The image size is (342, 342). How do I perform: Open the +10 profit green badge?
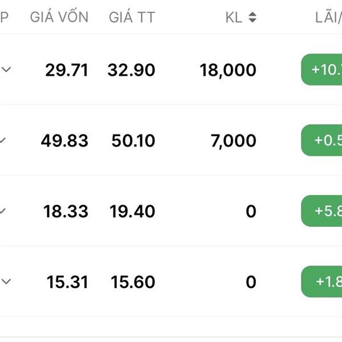[321, 70]
